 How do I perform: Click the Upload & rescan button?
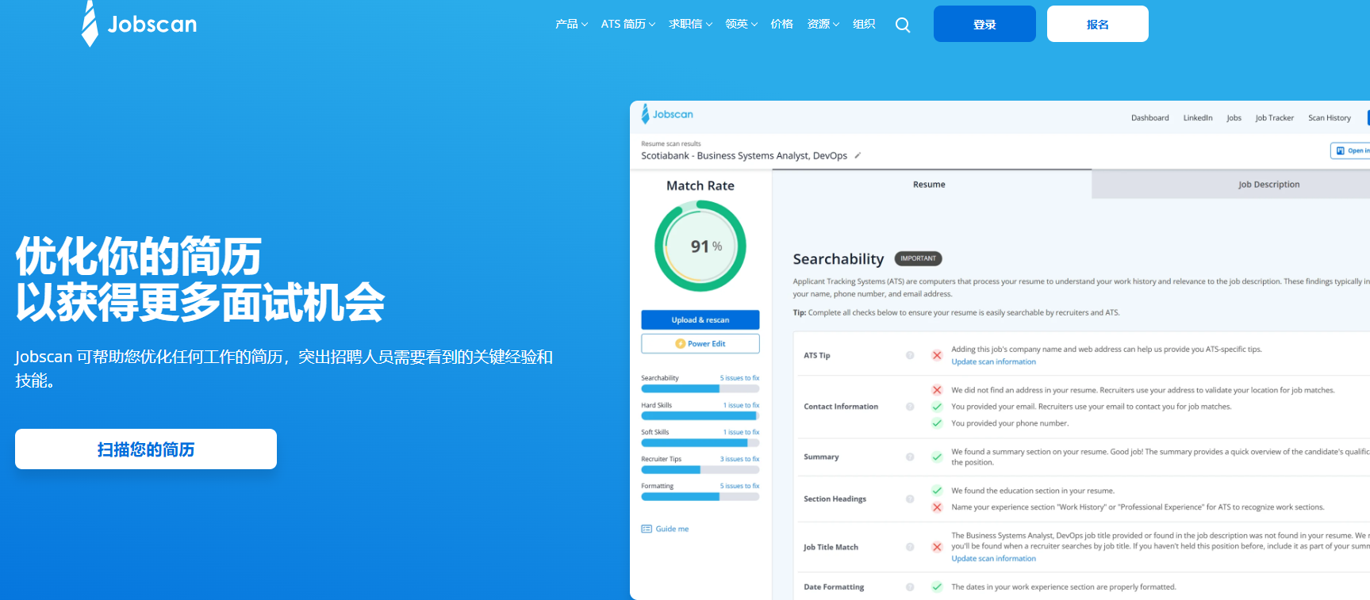tap(700, 319)
